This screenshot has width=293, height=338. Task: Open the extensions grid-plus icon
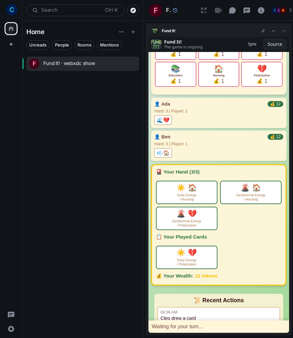pyautogui.click(x=204, y=10)
